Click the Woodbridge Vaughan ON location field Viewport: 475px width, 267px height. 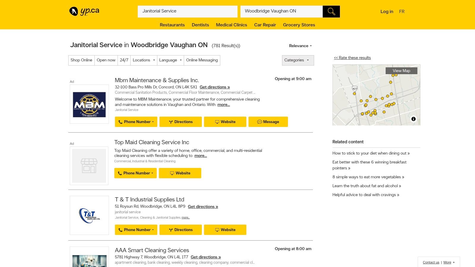coord(281,12)
